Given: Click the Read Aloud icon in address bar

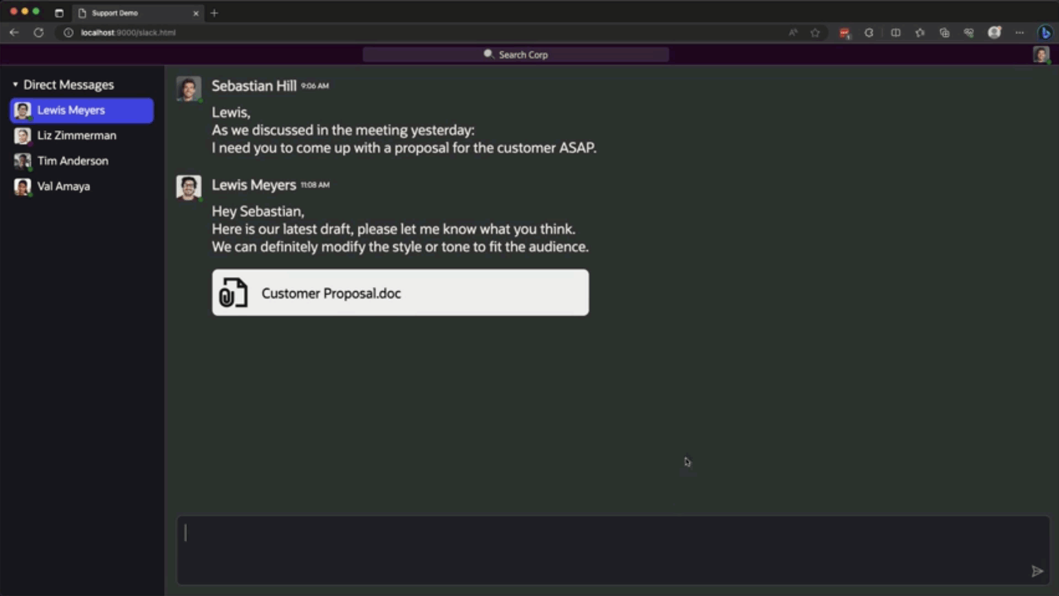Looking at the screenshot, I should (793, 33).
